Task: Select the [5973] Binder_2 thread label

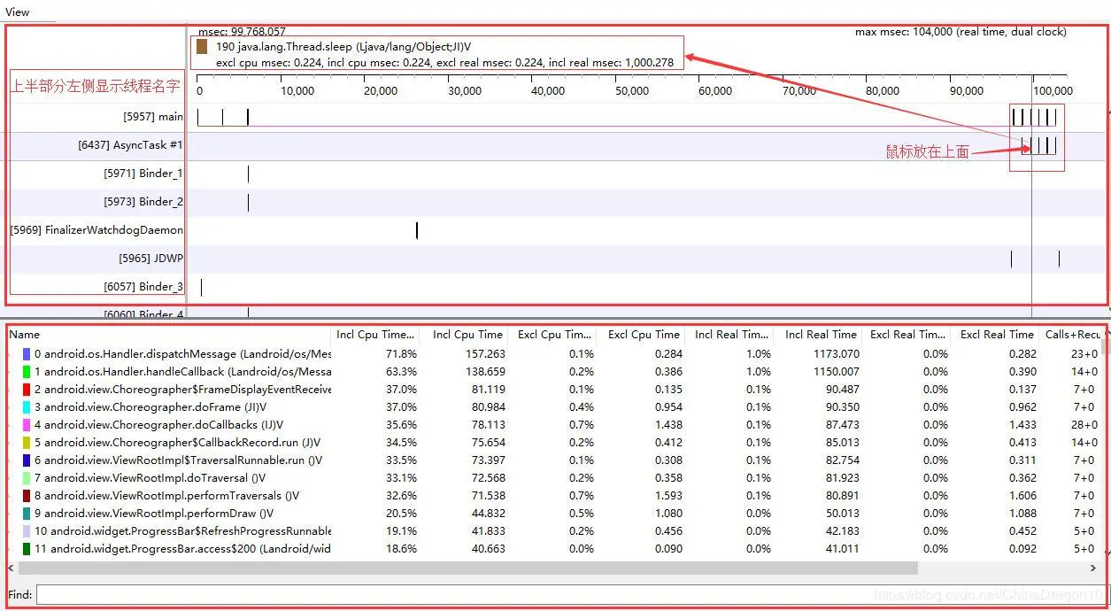Action: point(143,202)
